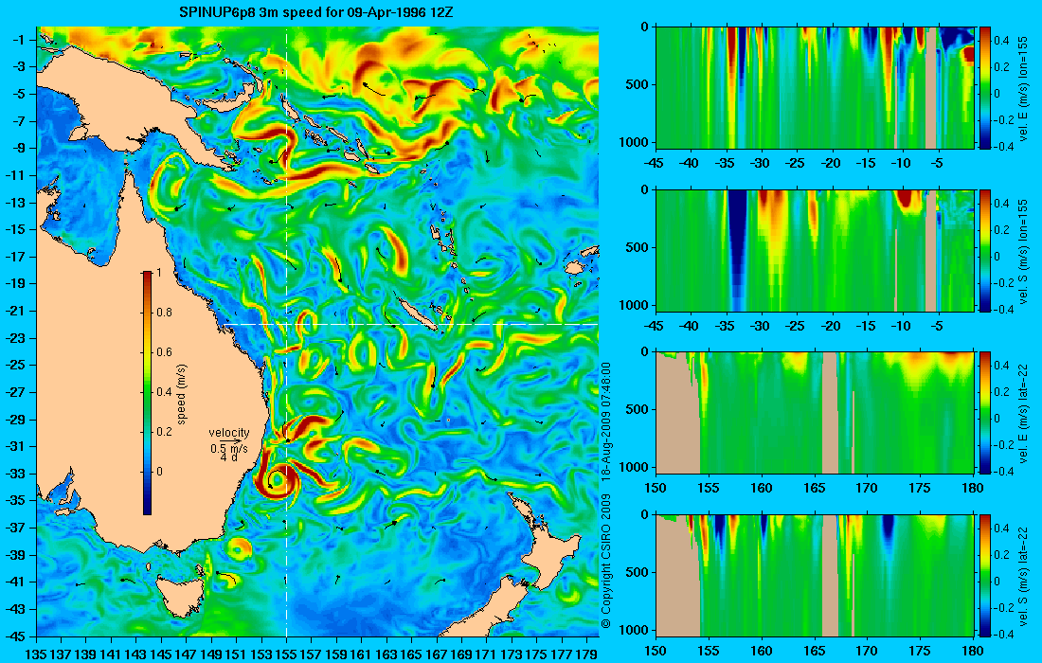Click the '135' longitude label under the map
This screenshot has height=663, width=1042.
[x=35, y=654]
